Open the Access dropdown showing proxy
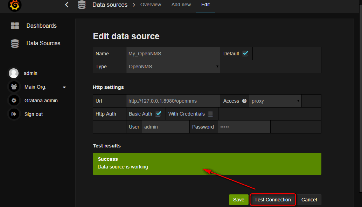Viewport: 362px width, 207px height. pyautogui.click(x=275, y=101)
